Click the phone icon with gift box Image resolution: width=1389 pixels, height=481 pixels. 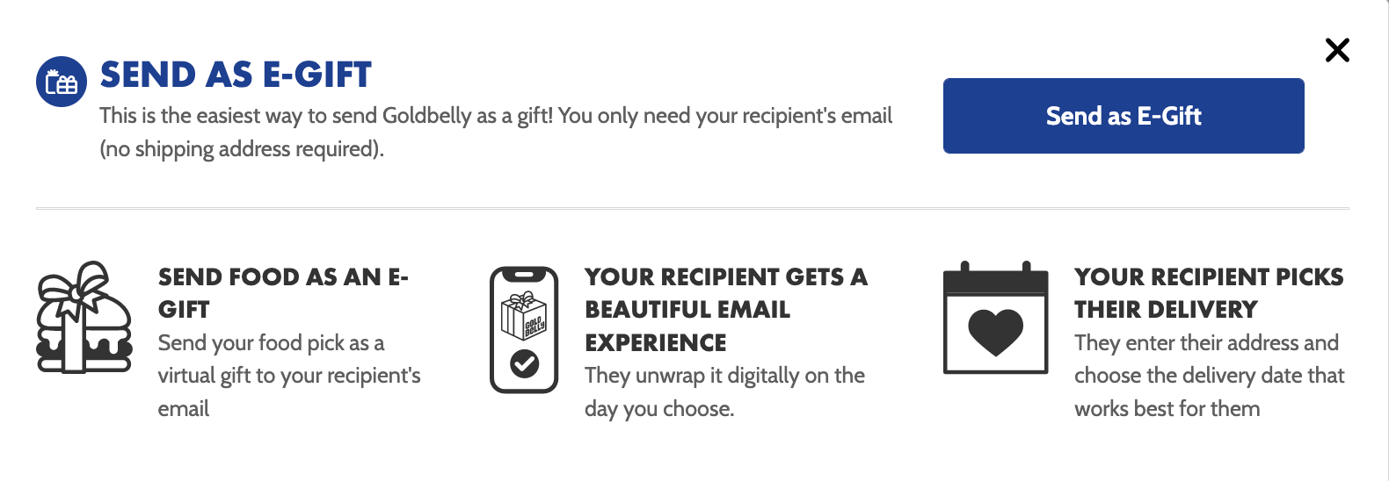click(x=524, y=330)
